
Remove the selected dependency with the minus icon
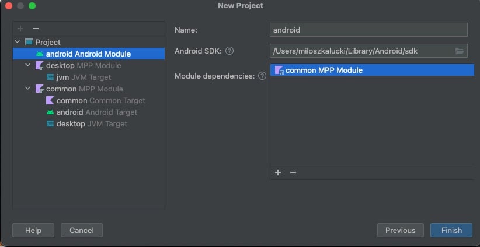293,172
